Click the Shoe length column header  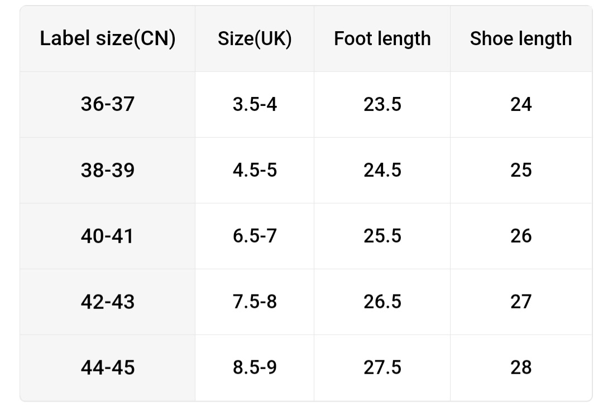point(521,38)
